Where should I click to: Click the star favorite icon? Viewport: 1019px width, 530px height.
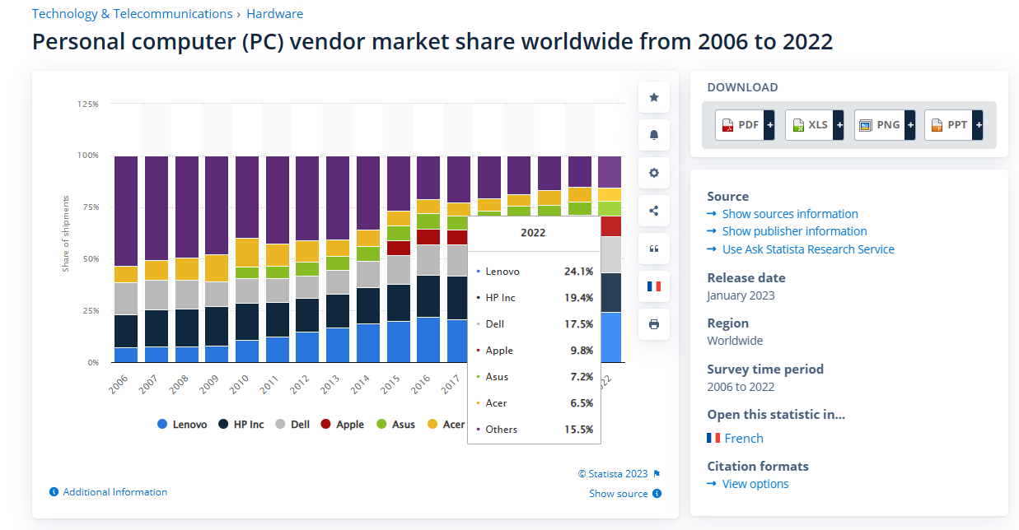[x=654, y=97]
